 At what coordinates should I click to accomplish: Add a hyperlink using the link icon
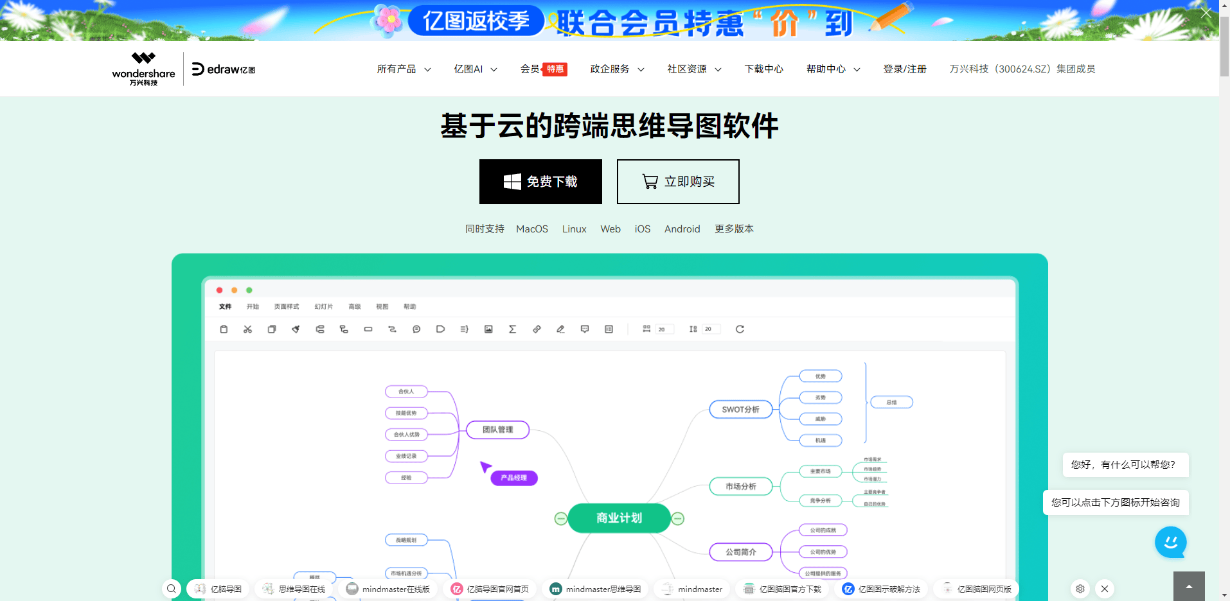537,329
